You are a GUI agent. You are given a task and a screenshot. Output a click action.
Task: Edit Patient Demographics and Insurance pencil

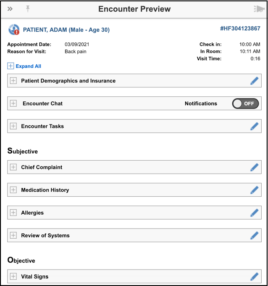tap(254, 81)
